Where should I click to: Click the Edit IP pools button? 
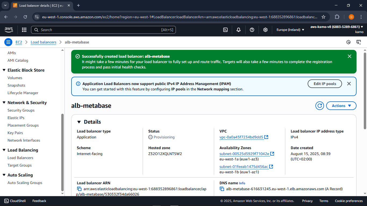(x=325, y=84)
